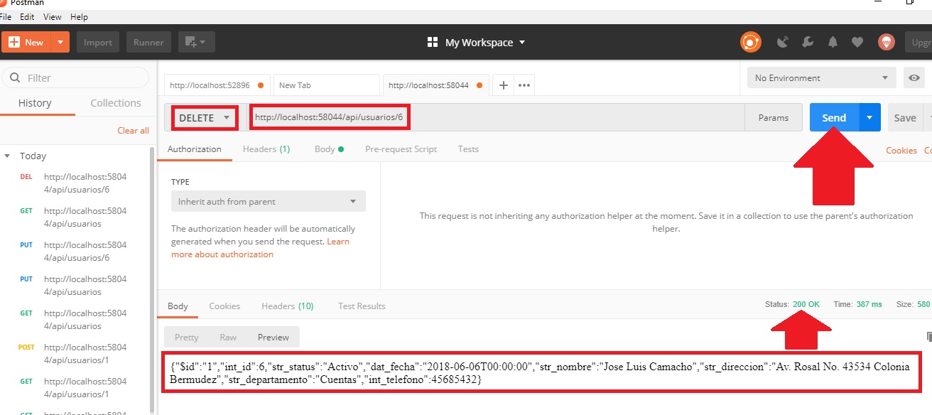The height and width of the screenshot is (415, 932).
Task: Switch to the Collections tab
Action: click(x=115, y=103)
